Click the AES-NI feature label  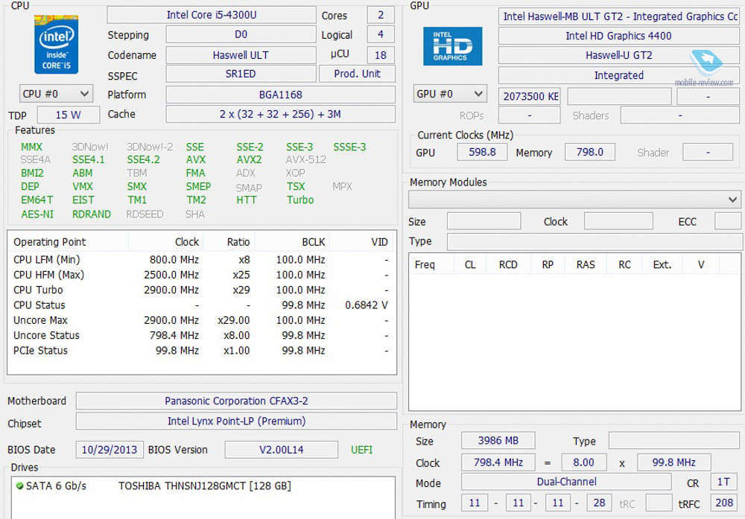pos(37,214)
